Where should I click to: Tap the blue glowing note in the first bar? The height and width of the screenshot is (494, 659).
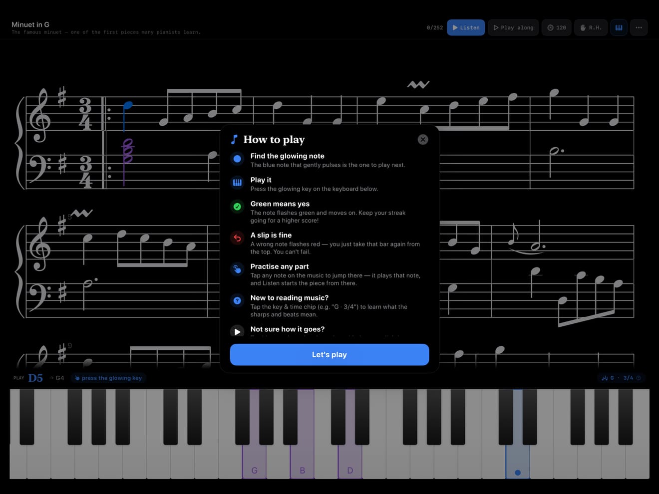pyautogui.click(x=127, y=106)
